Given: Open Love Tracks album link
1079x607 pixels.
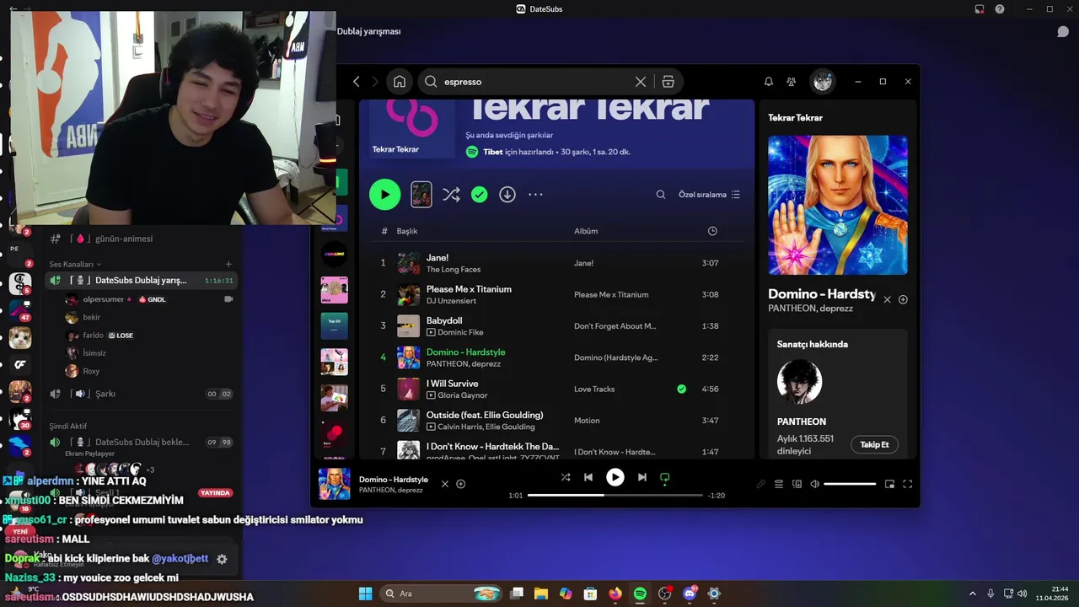Looking at the screenshot, I should click(x=594, y=389).
